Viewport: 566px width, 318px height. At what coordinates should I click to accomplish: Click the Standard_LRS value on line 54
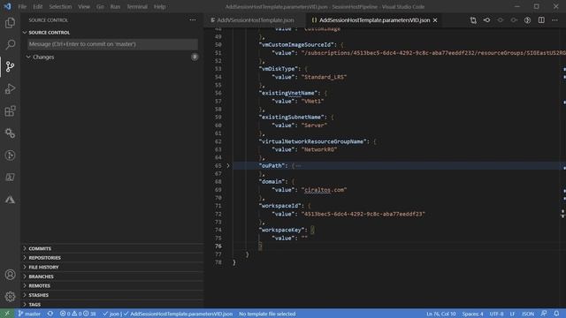pos(325,77)
